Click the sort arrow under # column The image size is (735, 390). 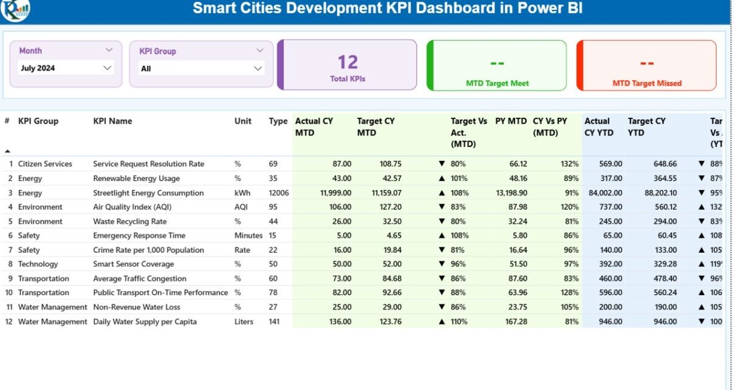tap(7, 151)
